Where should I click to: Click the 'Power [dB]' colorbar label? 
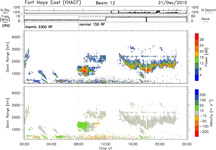[206, 57]
